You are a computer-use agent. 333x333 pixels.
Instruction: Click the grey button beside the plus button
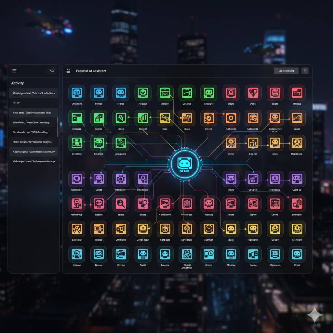[286, 71]
